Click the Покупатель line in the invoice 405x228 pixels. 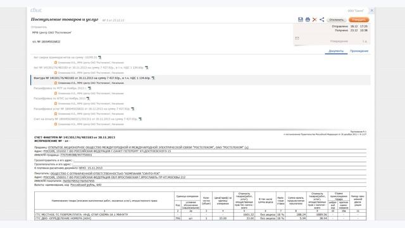point(97,174)
